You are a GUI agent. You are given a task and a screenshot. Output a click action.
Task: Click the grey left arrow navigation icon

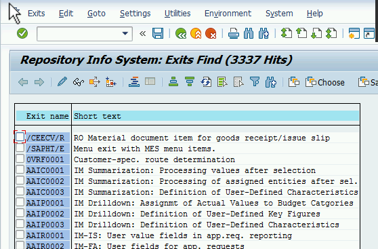23,82
